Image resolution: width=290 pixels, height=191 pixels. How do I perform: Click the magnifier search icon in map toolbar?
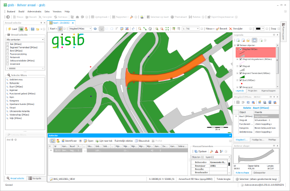click(x=140, y=29)
